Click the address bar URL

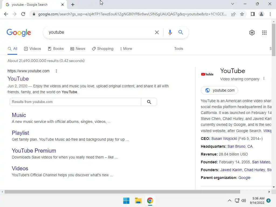point(132,14)
